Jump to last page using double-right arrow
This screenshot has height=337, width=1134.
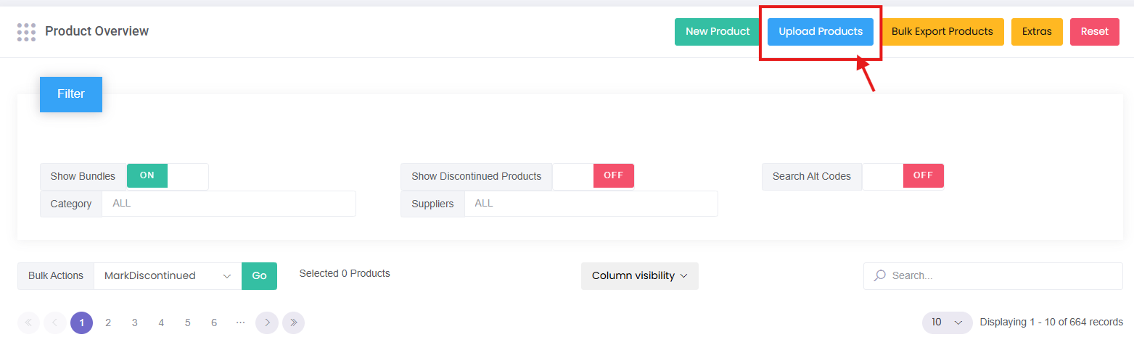(293, 323)
